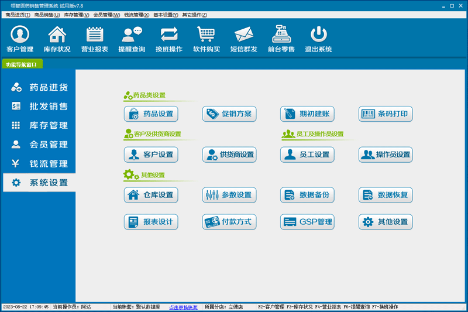Open 客户设置 button
468x312 pixels.
(151, 155)
